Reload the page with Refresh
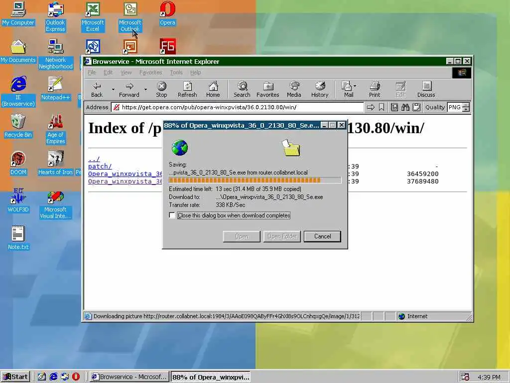This screenshot has width=510, height=383. pos(187,90)
